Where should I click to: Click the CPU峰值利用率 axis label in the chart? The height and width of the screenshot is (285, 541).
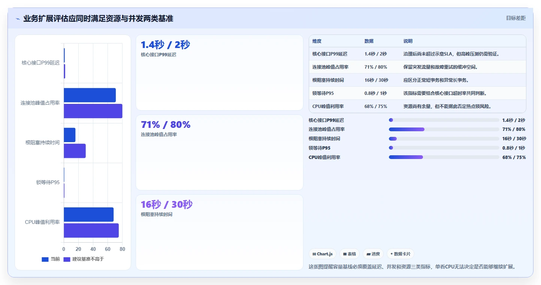coord(42,222)
